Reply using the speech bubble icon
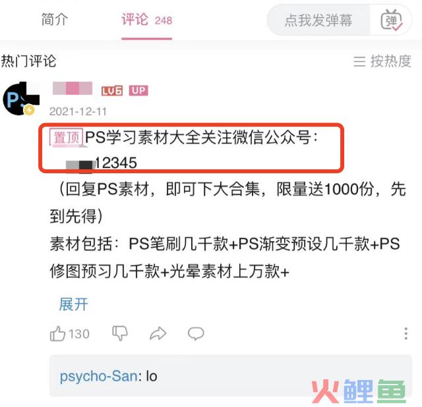This screenshot has height=407, width=422. click(196, 334)
